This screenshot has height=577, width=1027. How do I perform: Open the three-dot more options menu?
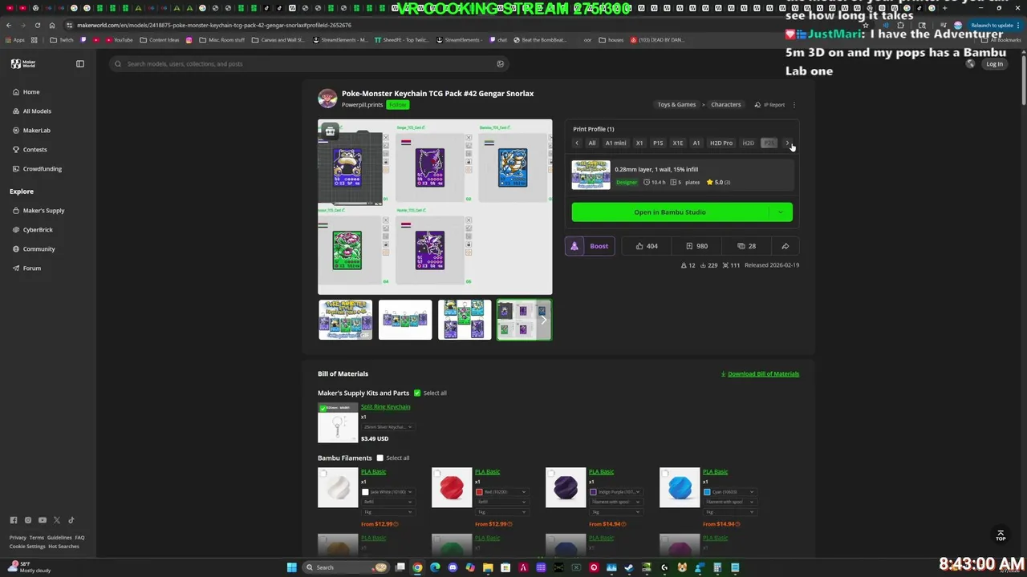pyautogui.click(x=794, y=105)
